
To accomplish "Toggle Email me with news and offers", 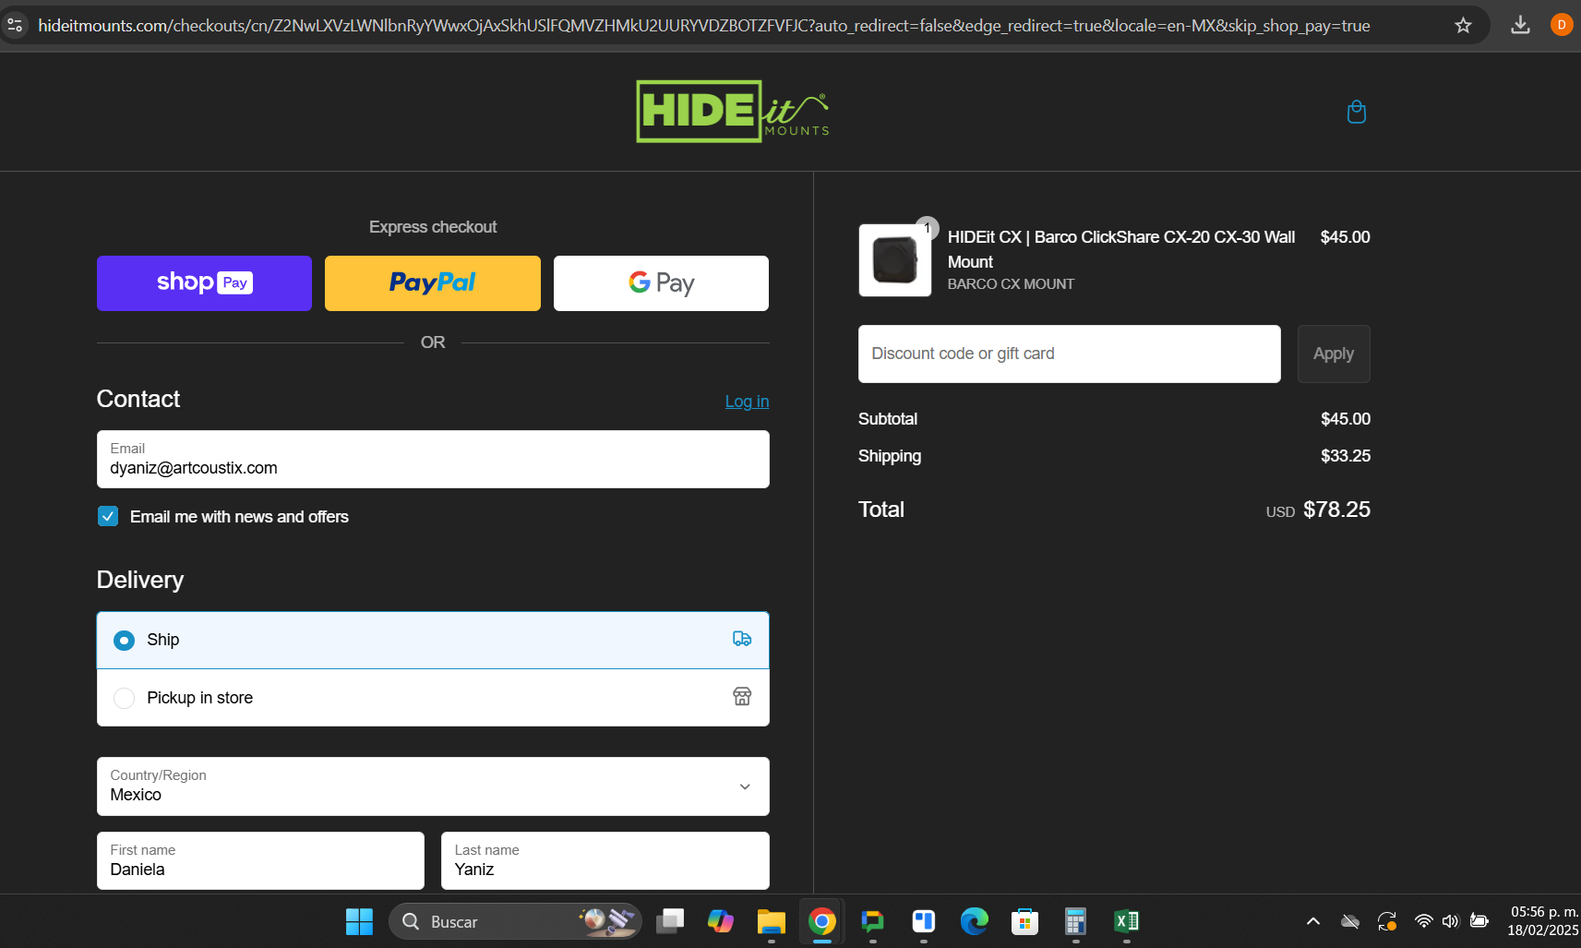I will 108,516.
